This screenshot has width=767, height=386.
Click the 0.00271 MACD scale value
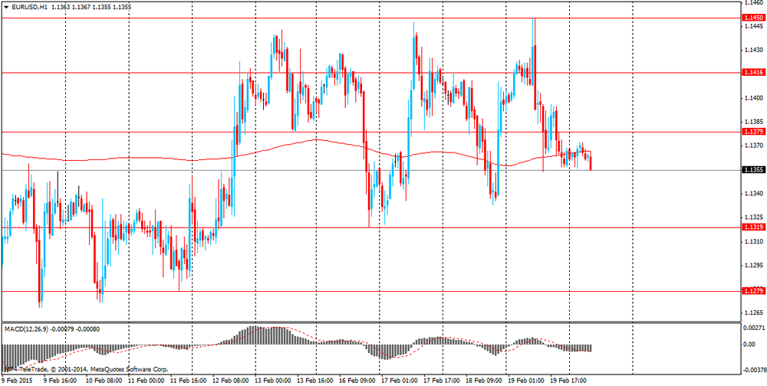click(x=753, y=327)
